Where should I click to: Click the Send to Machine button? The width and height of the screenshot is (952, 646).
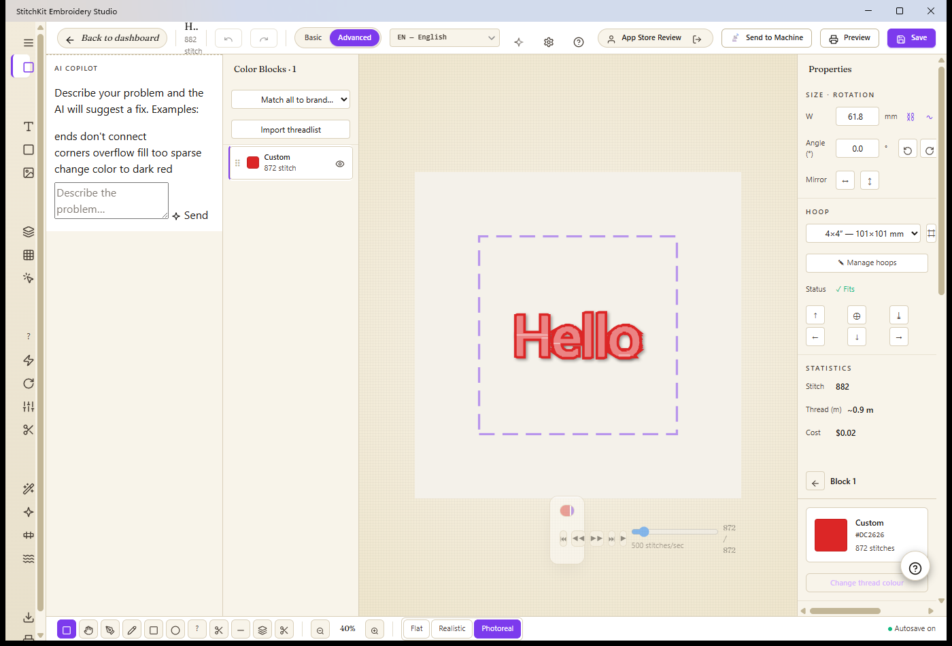tap(766, 38)
